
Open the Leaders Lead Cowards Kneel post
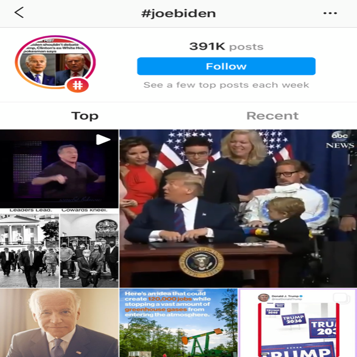tap(59, 248)
